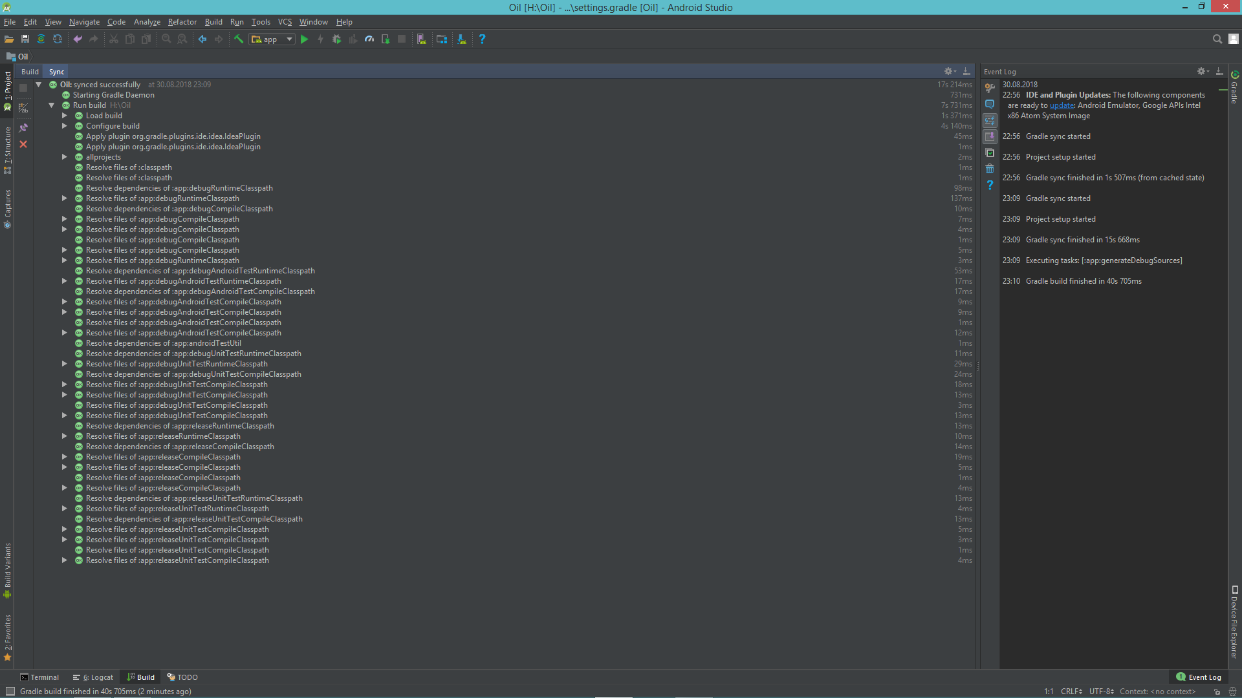The image size is (1242, 698).
Task: Open SDK Manager download icon
Action: 462,39
